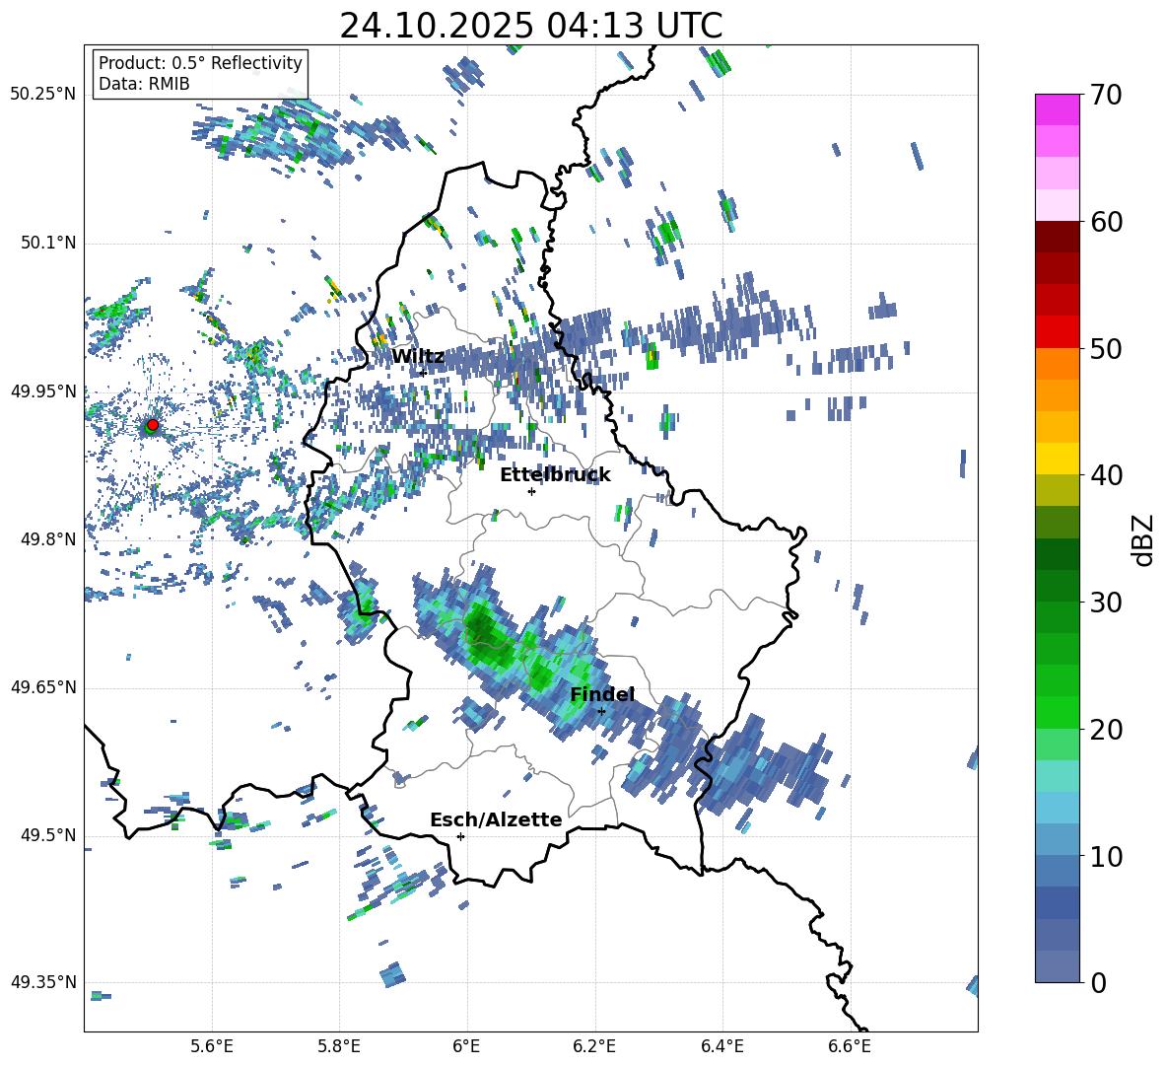Viewport: 1167px width, 1066px height.
Task: Click the 49.8°N latitude label
Action: tap(47, 539)
